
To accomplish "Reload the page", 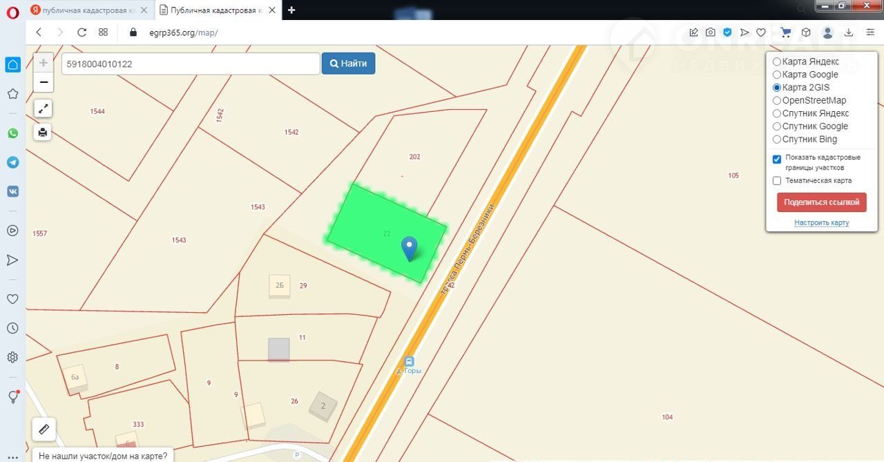I will tap(81, 32).
